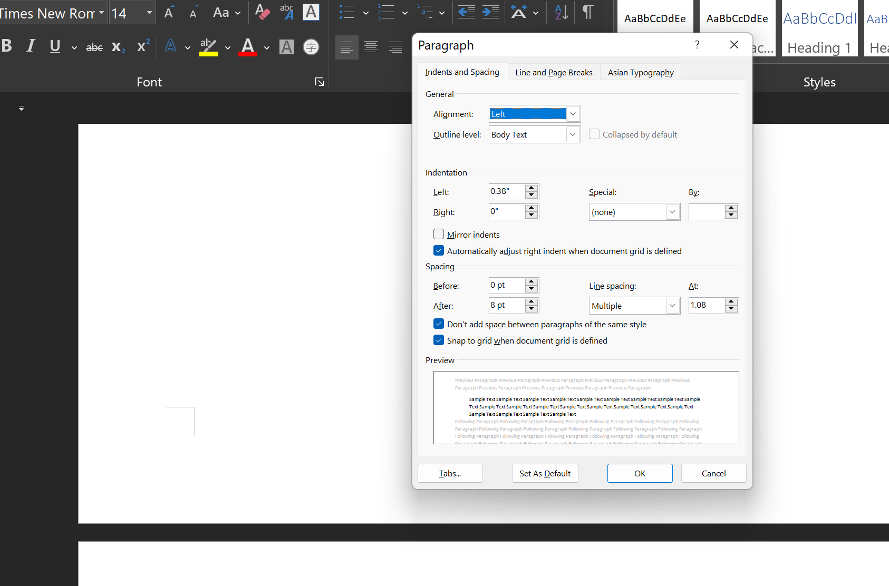The height and width of the screenshot is (586, 889).
Task: Open Paragraph dialog help
Action: [x=697, y=45]
